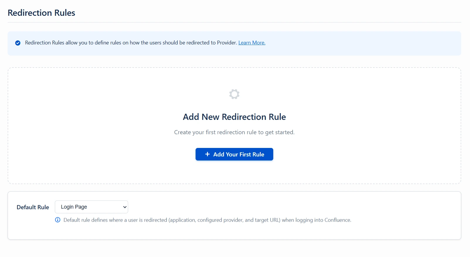Open the Default Rule dropdown showing Login Page
This screenshot has width=470, height=257.
91,207
